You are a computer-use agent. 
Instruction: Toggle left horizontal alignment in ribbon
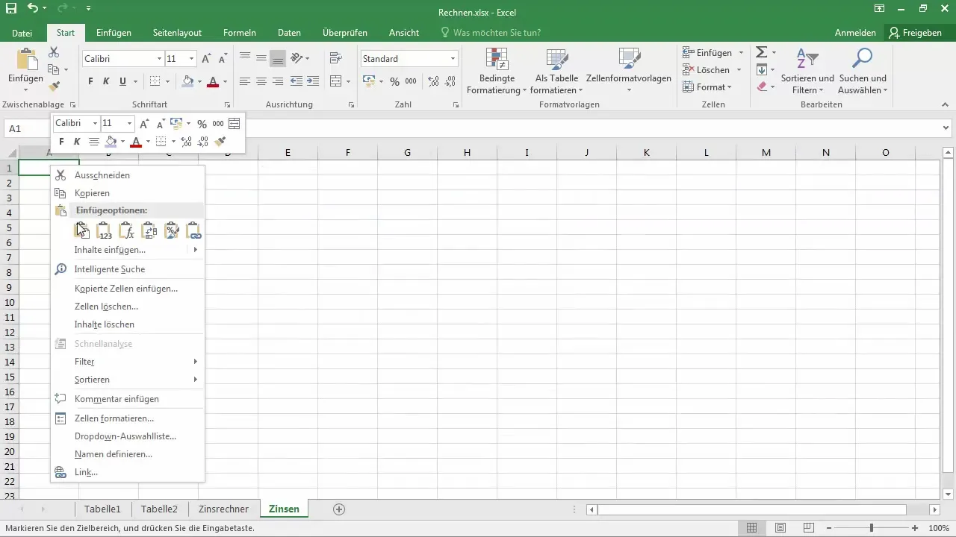[x=244, y=81]
